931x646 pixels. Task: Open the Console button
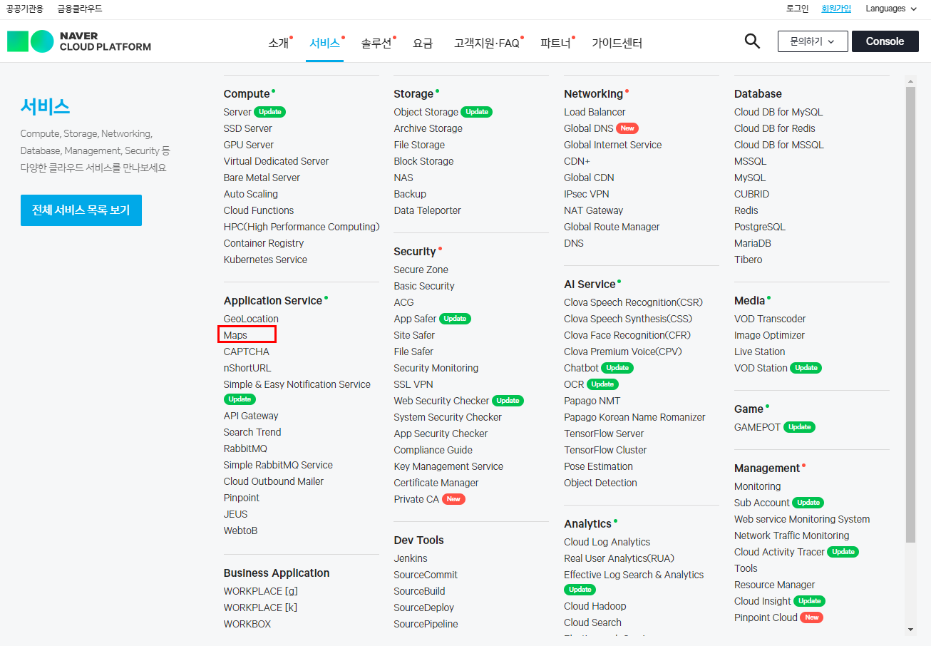tap(885, 41)
